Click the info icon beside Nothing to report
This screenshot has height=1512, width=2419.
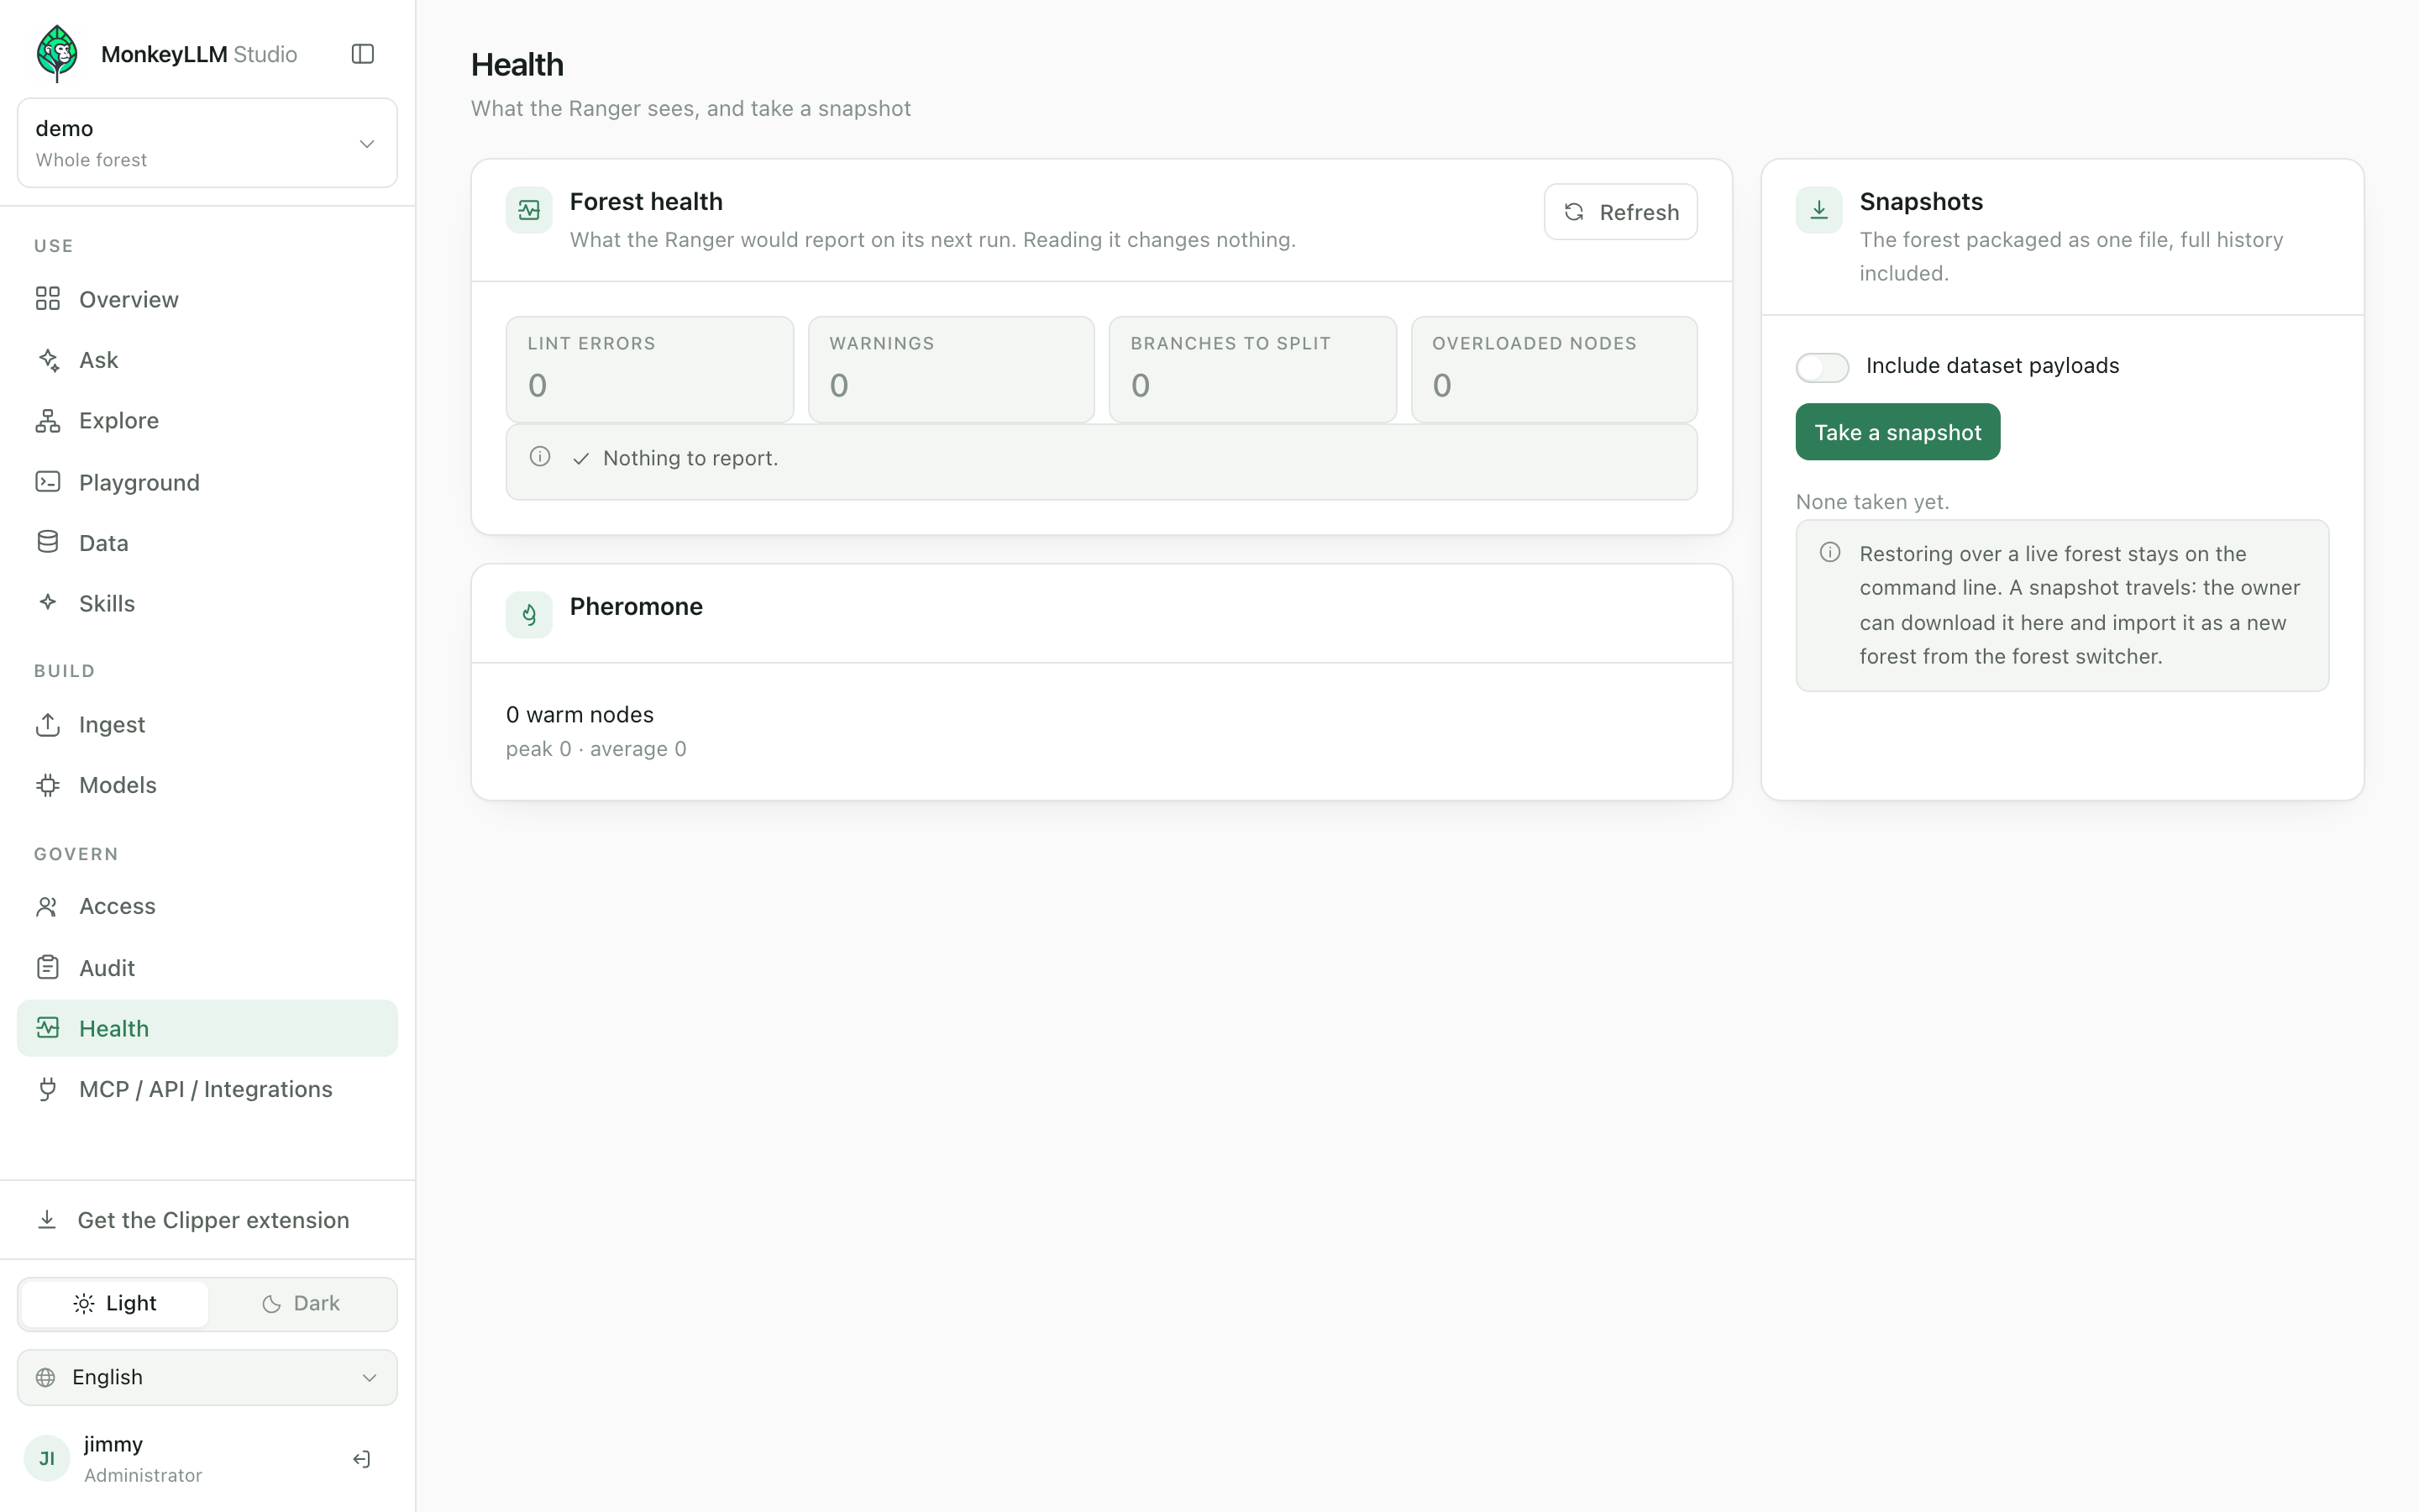[540, 457]
